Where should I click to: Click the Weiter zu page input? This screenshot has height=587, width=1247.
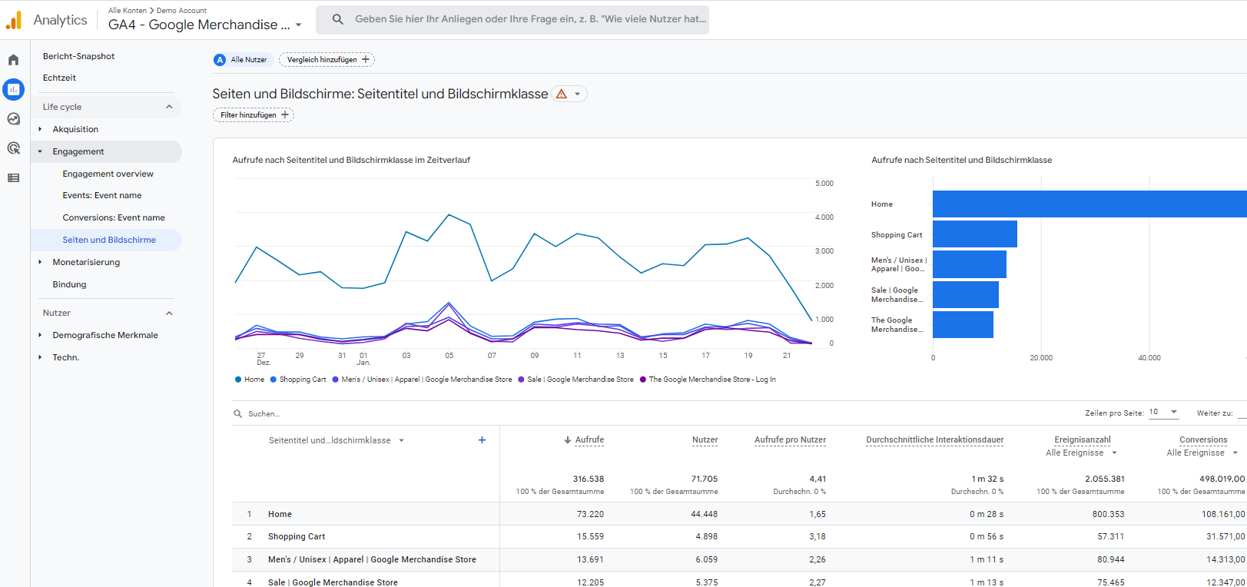(1242, 413)
